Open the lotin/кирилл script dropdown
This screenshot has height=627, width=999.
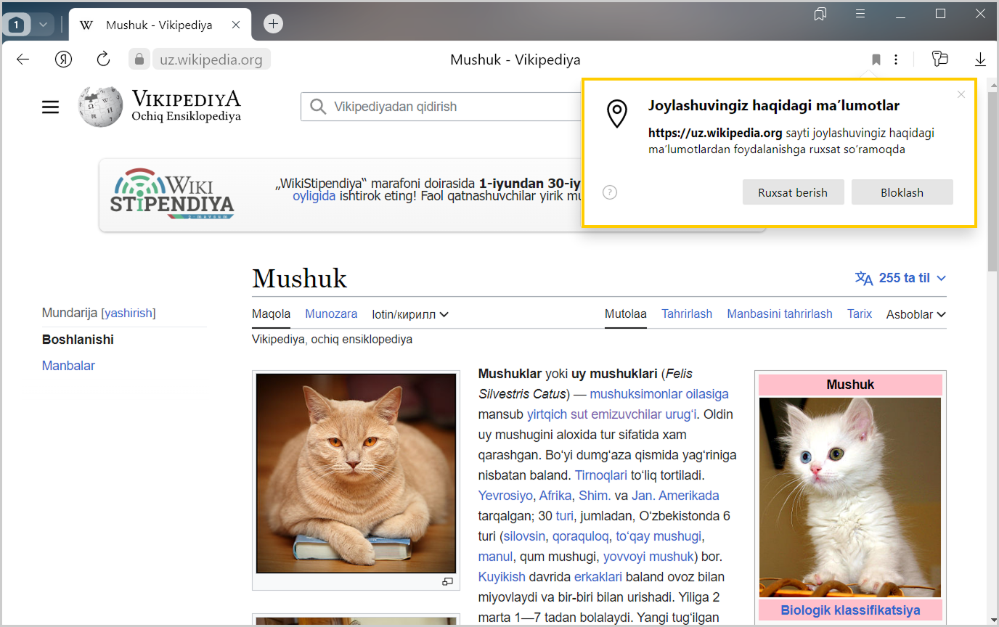click(x=410, y=314)
